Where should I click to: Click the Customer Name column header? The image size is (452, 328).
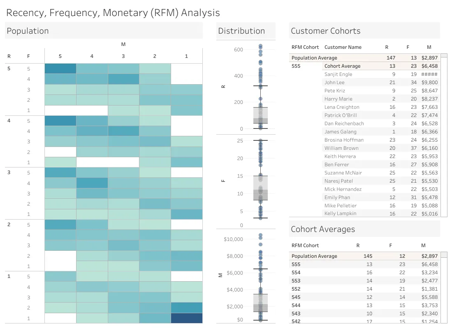(x=343, y=47)
